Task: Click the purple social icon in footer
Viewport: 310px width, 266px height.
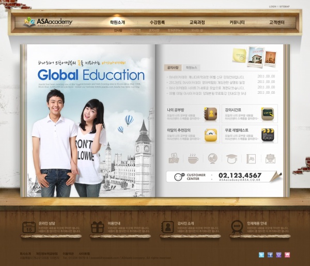Action: (278, 255)
